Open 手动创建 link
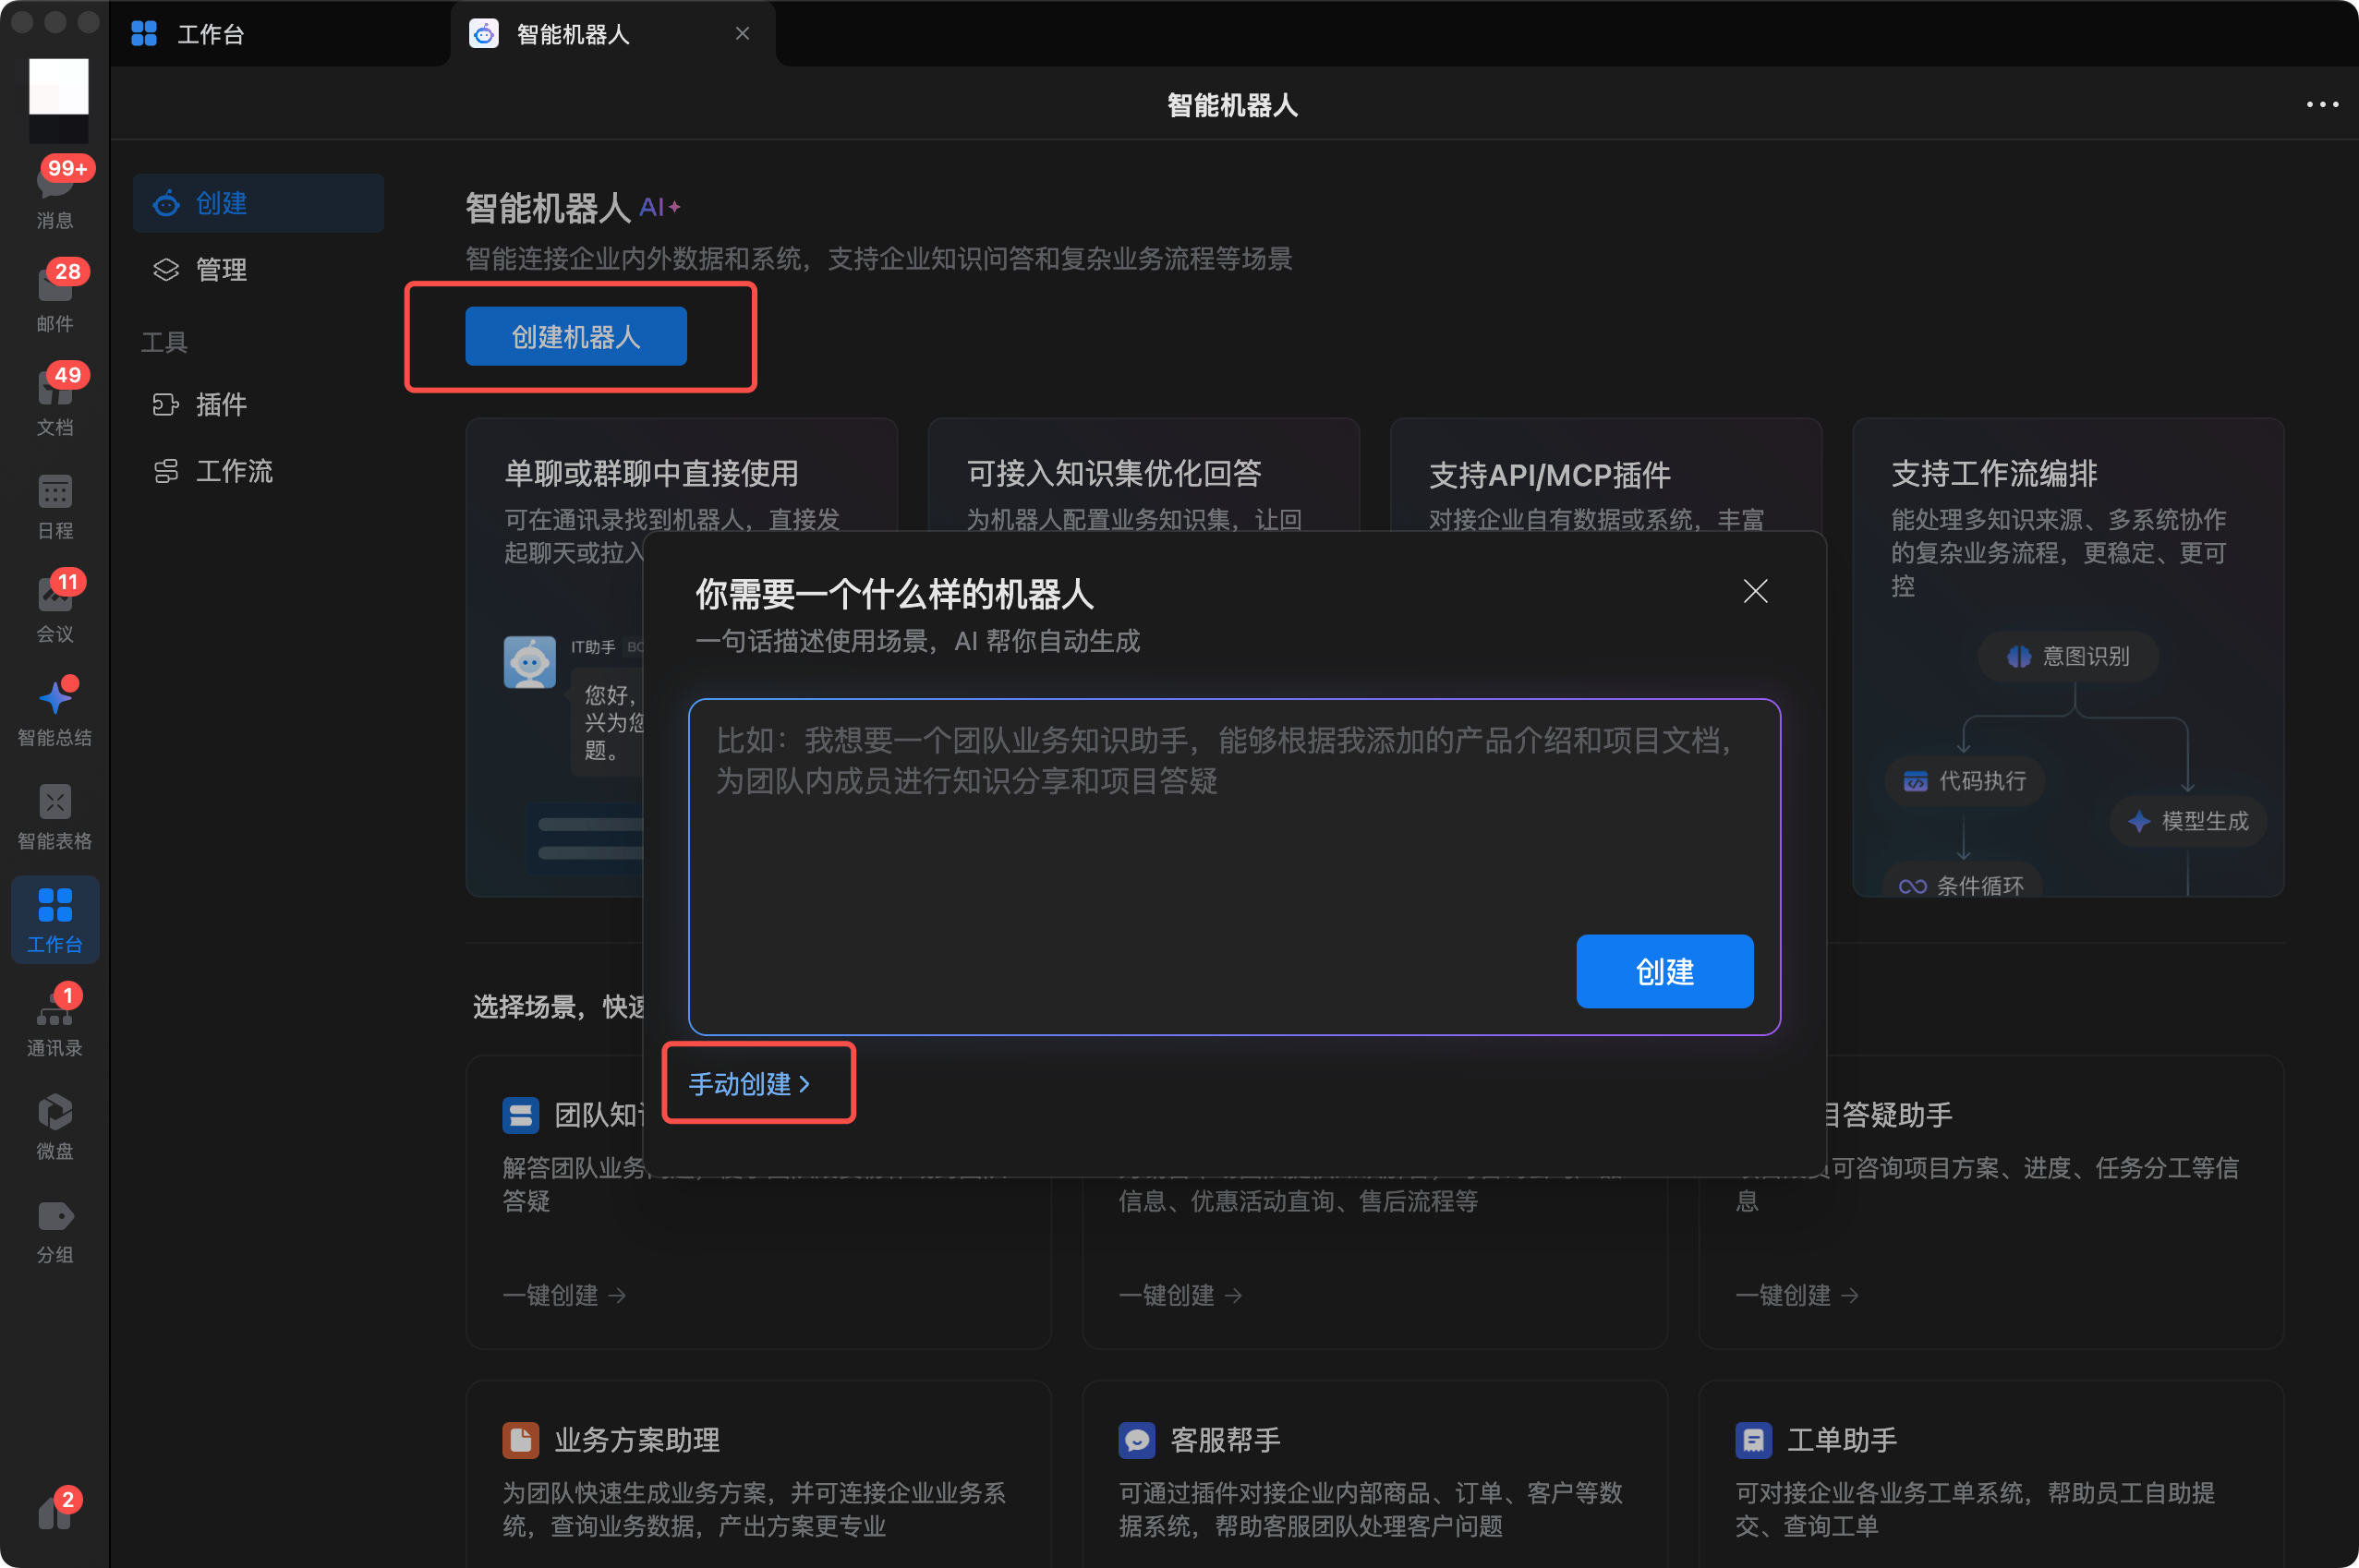Viewport: 2359px width, 1568px height. coord(749,1083)
